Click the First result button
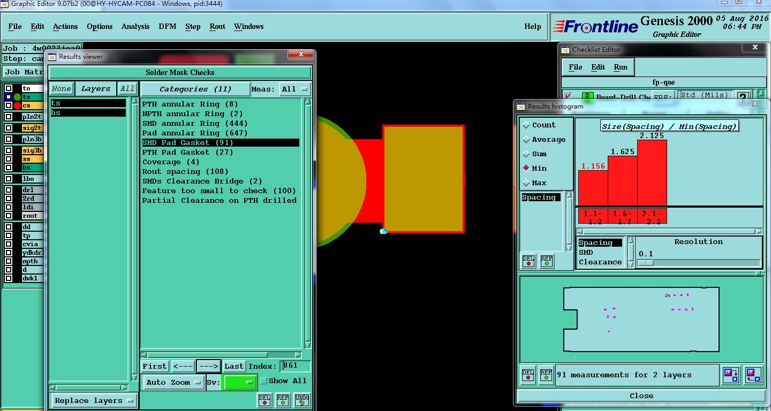Viewport: 771px width, 411px height. point(154,367)
